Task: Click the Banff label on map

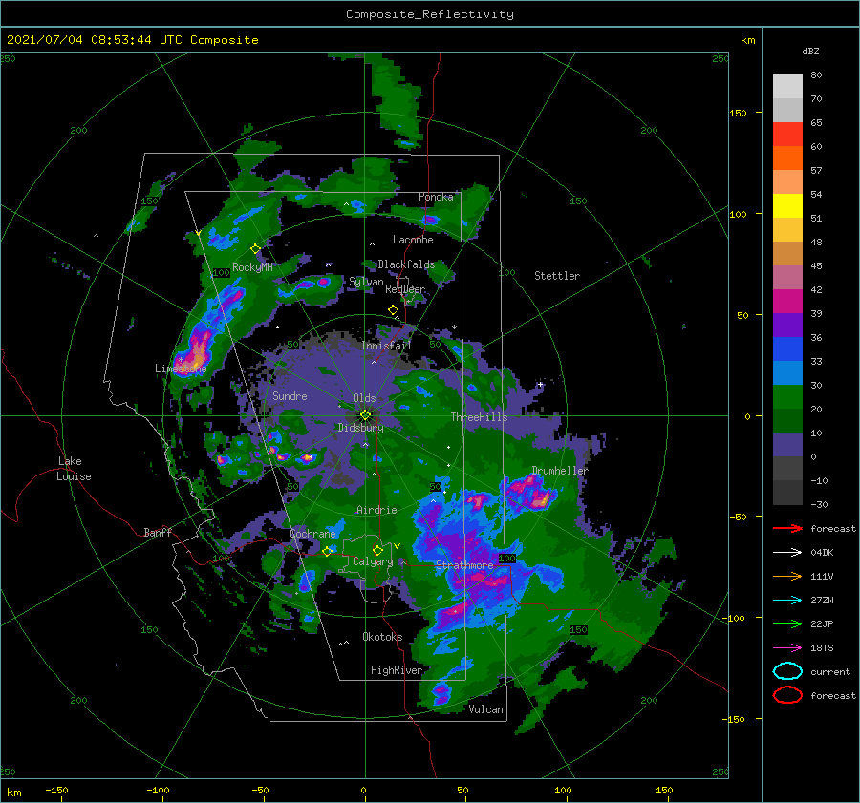Action: pyautogui.click(x=158, y=532)
